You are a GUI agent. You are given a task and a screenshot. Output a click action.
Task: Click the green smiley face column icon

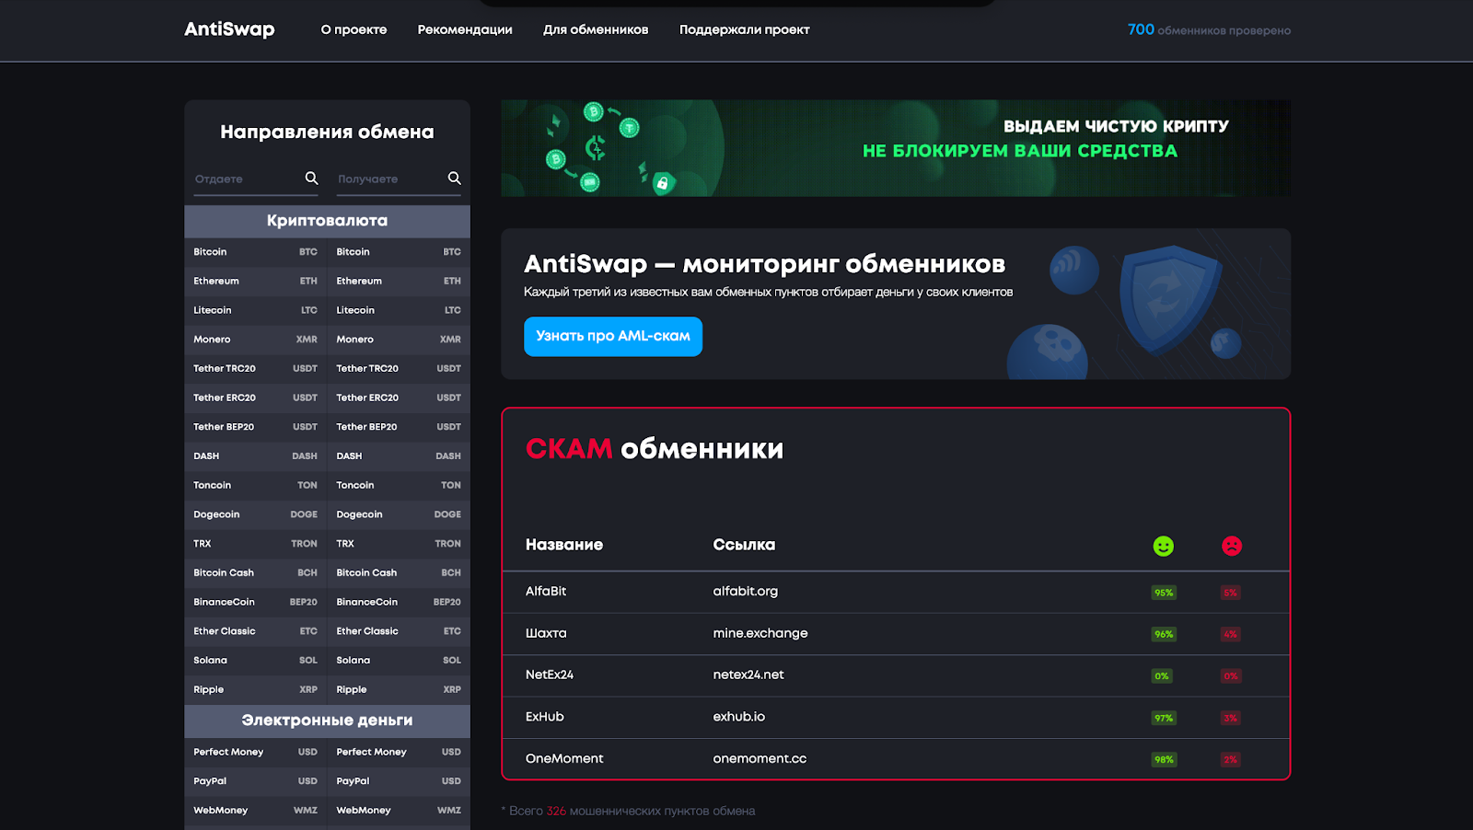click(x=1164, y=546)
